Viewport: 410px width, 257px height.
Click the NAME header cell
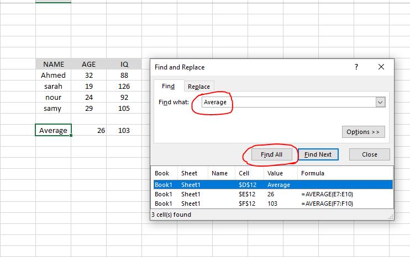click(x=53, y=64)
